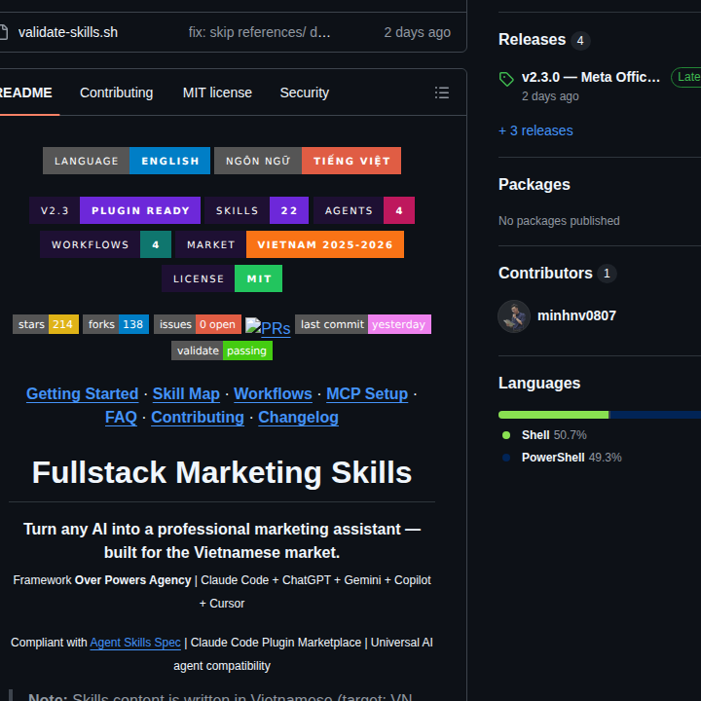701x701 pixels.
Task: Open minhnv0807 username link
Action: [x=576, y=315]
